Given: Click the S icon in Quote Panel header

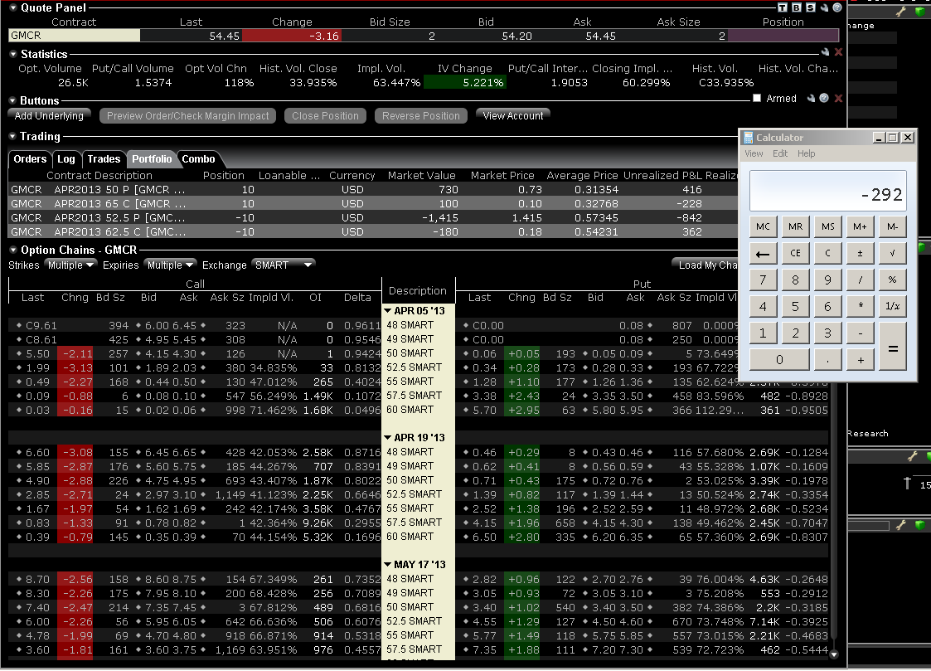Looking at the screenshot, I should click(811, 7).
